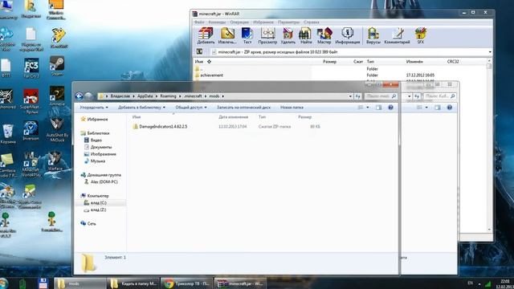Expand the front Explorer view options arrow

[368, 108]
